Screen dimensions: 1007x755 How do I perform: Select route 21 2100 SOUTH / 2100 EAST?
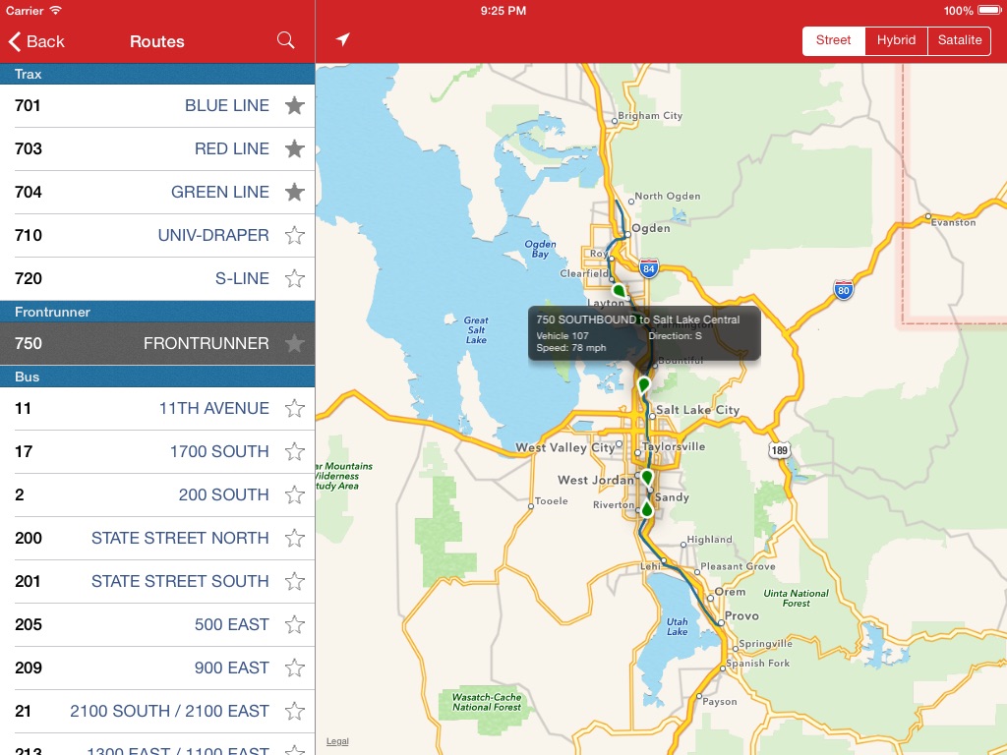click(157, 711)
